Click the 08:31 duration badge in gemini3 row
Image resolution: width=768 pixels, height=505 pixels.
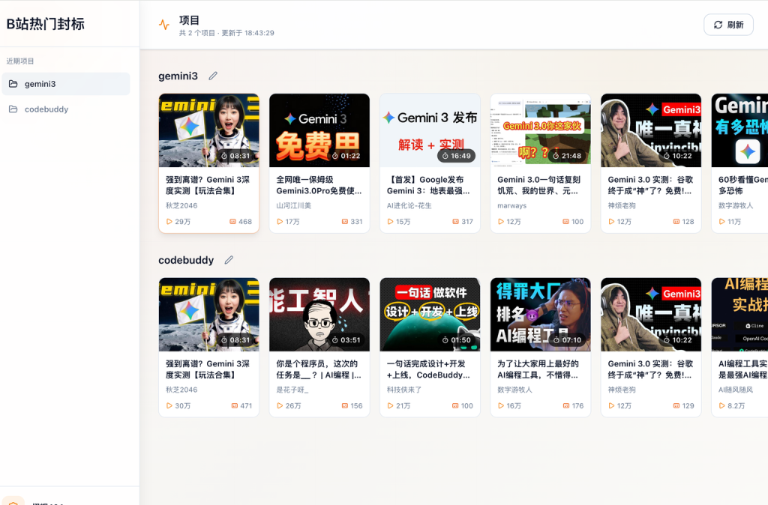tap(235, 156)
